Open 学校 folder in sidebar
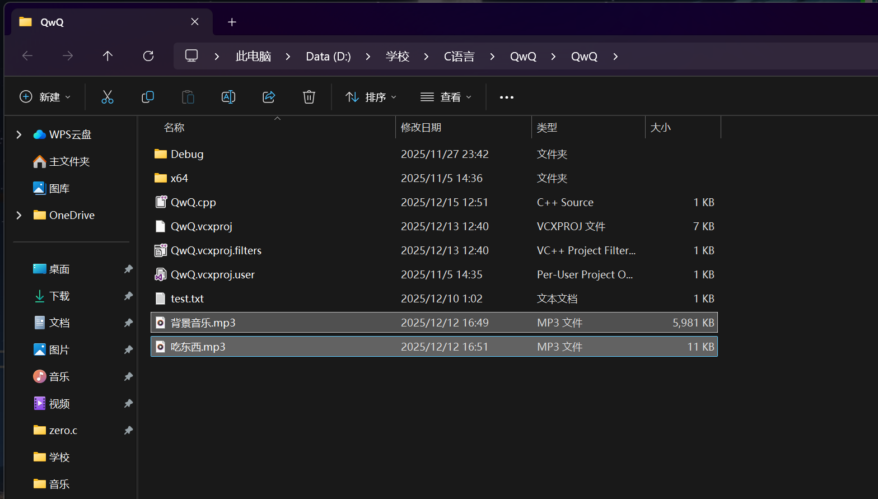This screenshot has width=878, height=499. coord(59,457)
